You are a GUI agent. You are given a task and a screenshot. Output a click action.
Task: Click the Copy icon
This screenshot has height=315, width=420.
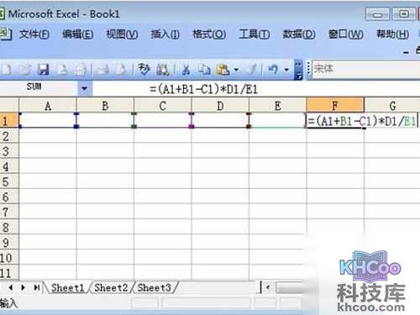click(204, 69)
